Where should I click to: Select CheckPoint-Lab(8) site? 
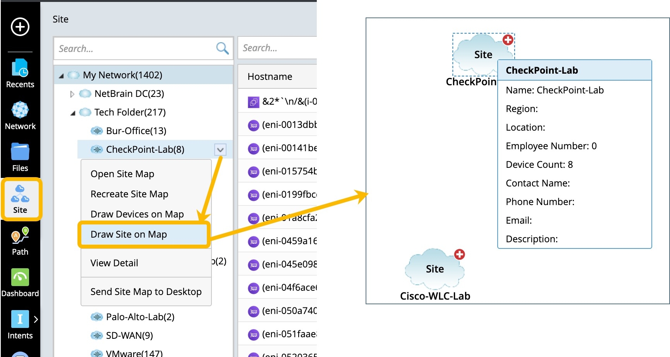pos(145,149)
